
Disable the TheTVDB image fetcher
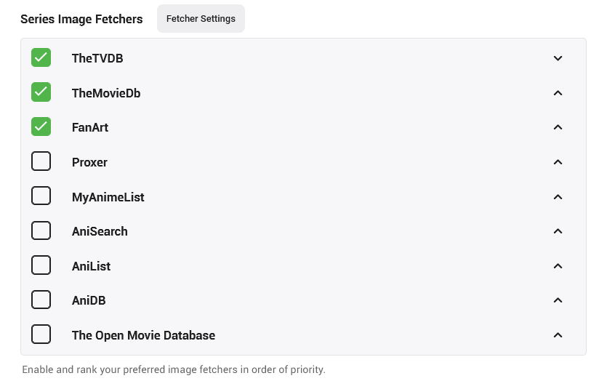coord(41,57)
